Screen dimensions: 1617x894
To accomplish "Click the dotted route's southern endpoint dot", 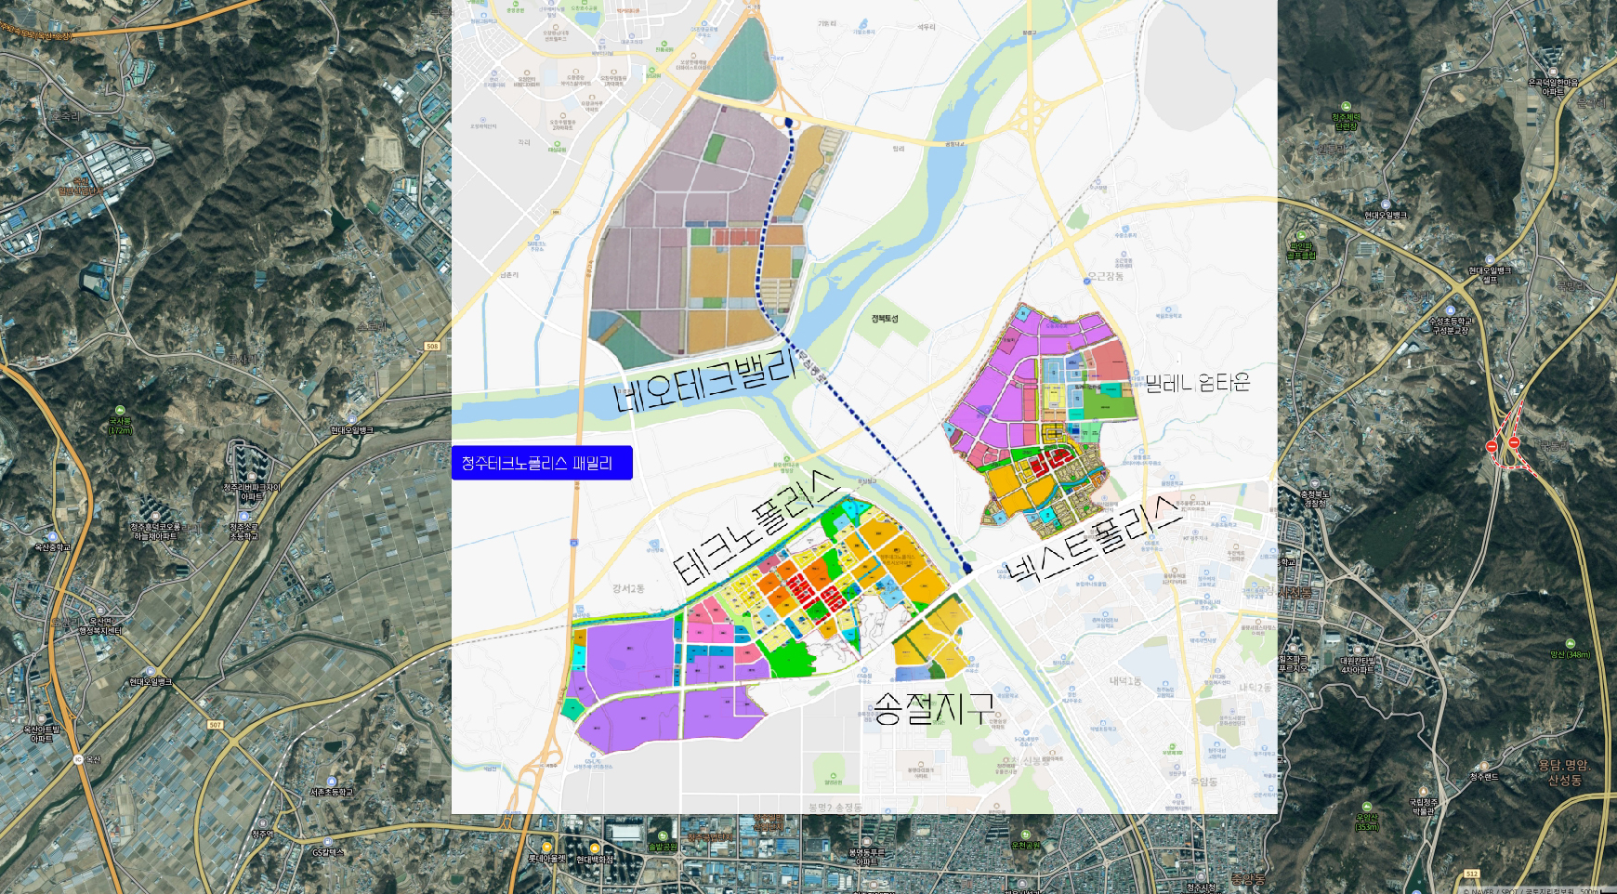I will pyautogui.click(x=967, y=567).
